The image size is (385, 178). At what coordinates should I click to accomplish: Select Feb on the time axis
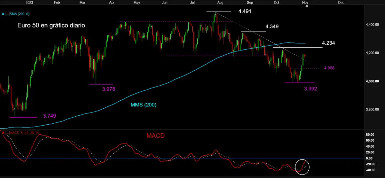point(57,2)
